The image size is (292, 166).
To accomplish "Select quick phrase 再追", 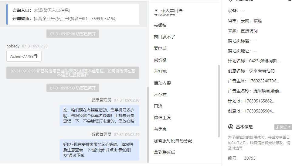I will pyautogui.click(x=158, y=106).
